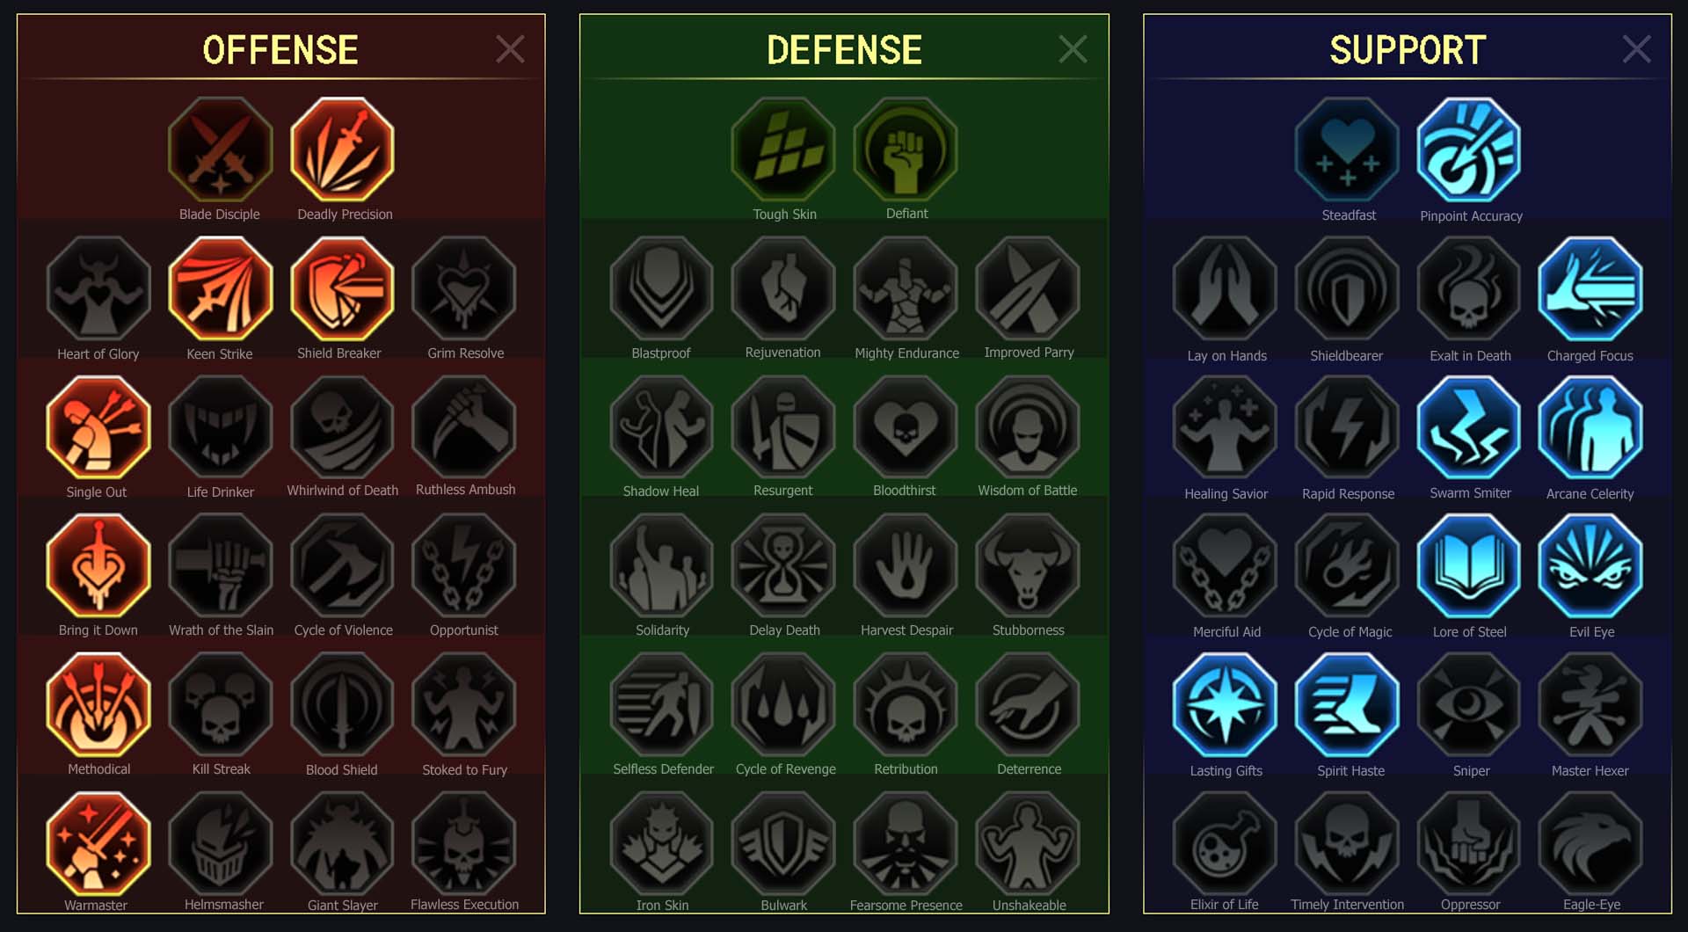
Task: Toggle the Giant Slayer mastery
Action: [342, 843]
